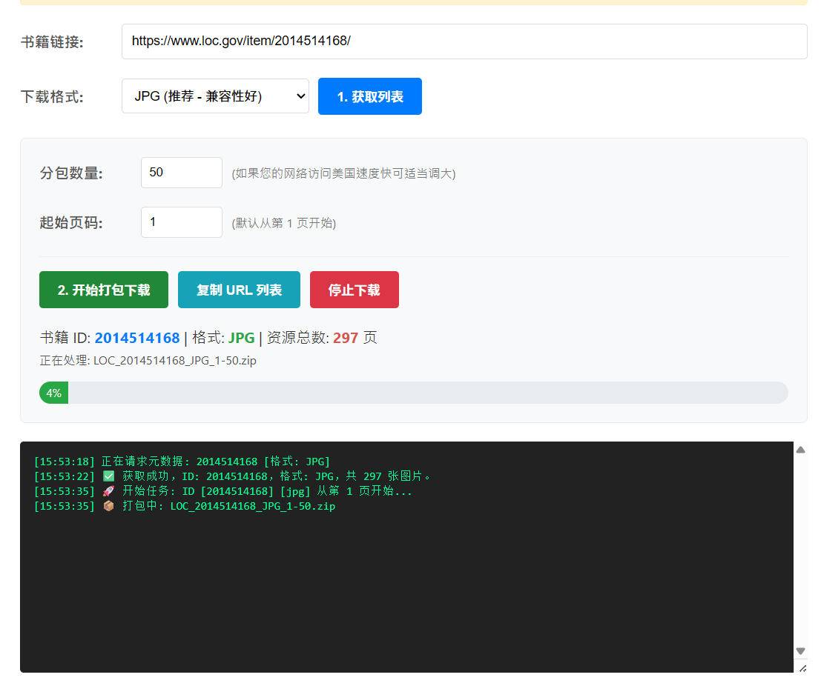This screenshot has height=686, width=821.
Task: Focus the 书籍链接 URL input field
Action: (464, 41)
